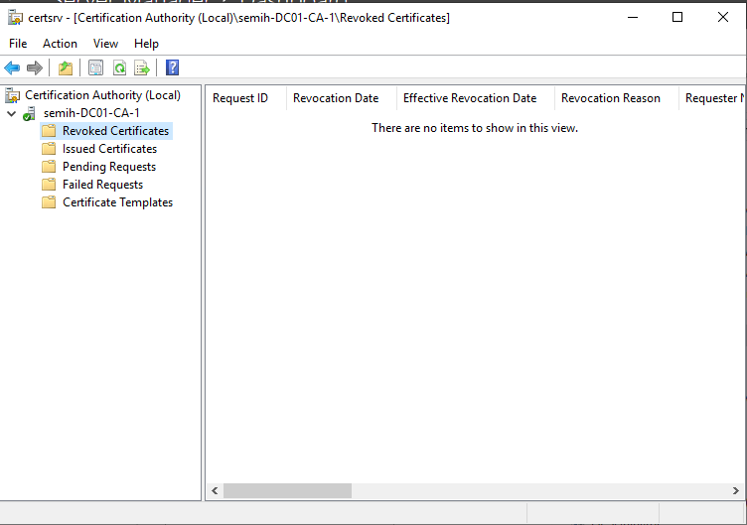The height and width of the screenshot is (525, 747).
Task: Sort by Revocation Reason column header
Action: click(610, 98)
